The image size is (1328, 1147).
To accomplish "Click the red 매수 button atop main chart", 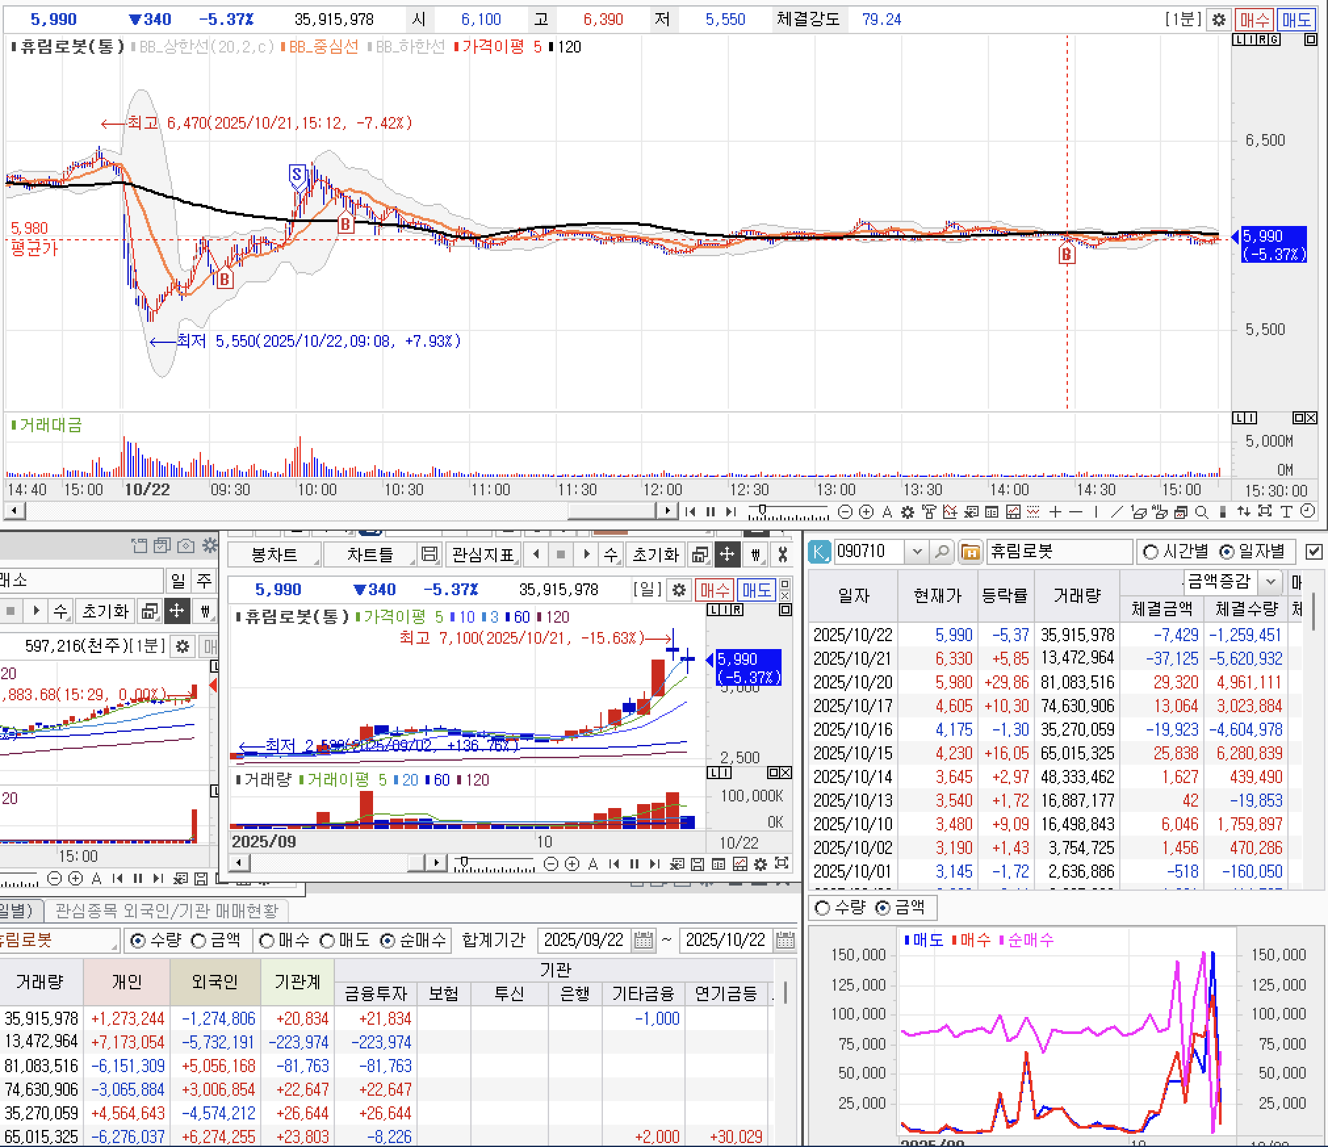I will [x=1254, y=20].
